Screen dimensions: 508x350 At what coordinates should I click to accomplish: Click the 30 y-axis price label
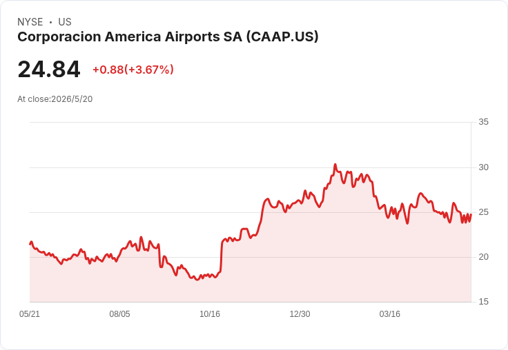(483, 167)
